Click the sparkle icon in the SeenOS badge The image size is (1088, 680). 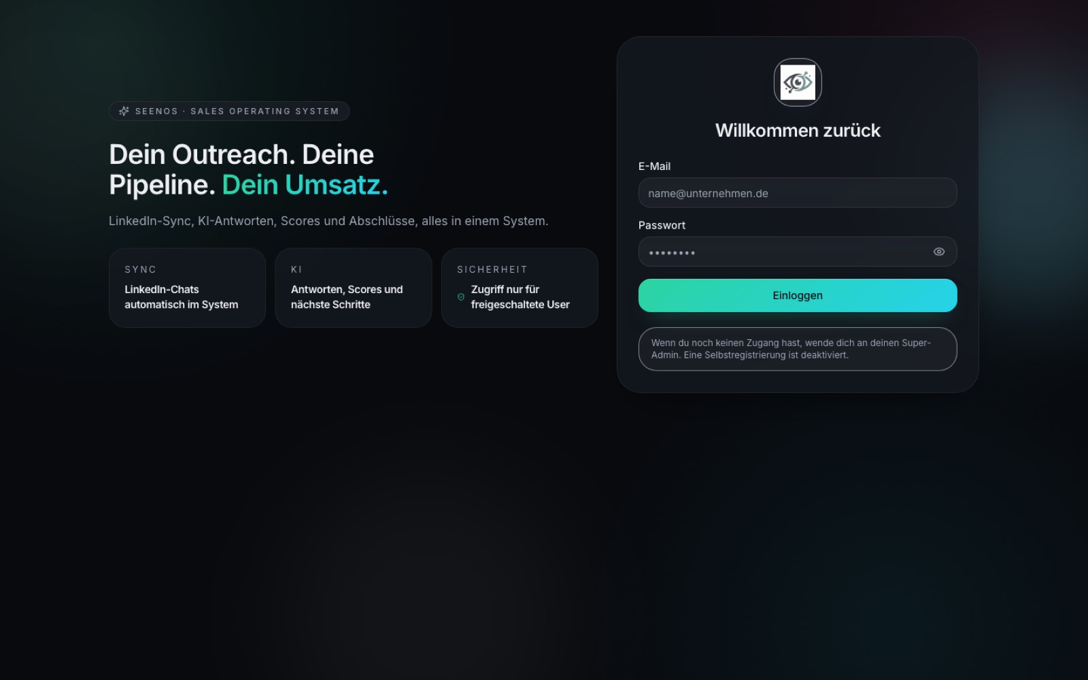(124, 111)
